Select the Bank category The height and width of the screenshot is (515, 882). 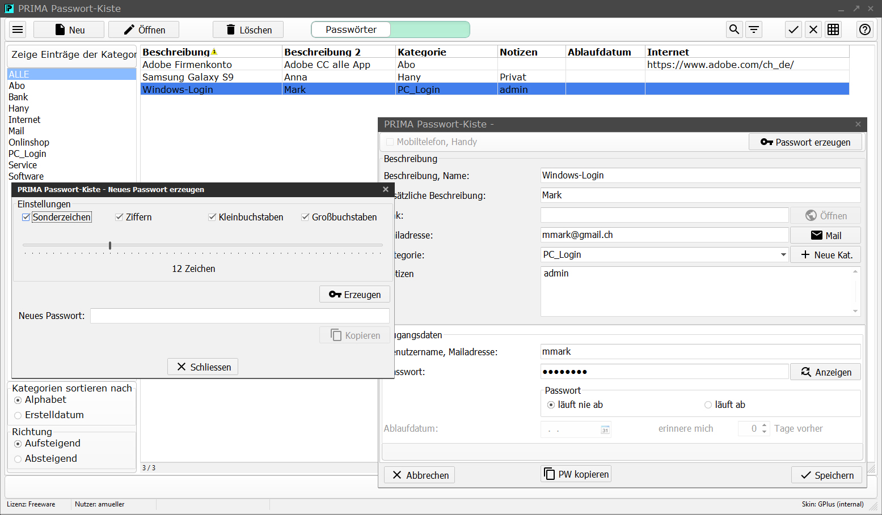click(71, 97)
